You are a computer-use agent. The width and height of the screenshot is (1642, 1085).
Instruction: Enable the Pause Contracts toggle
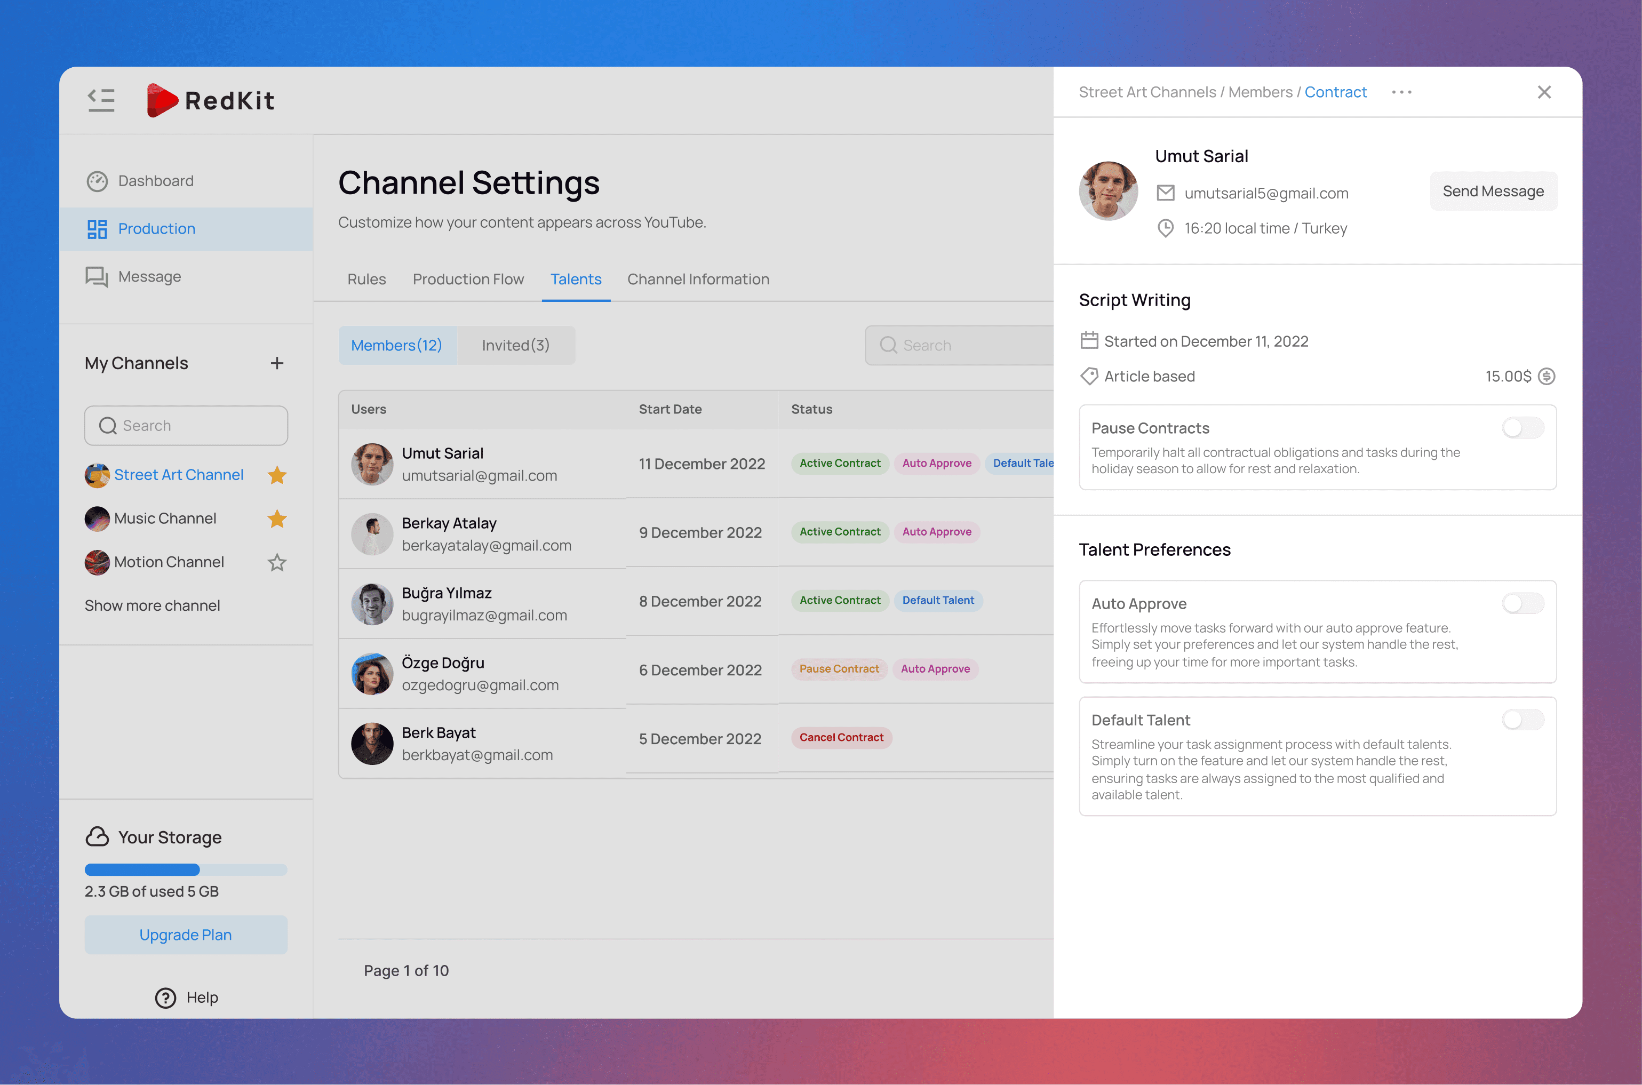pos(1523,428)
